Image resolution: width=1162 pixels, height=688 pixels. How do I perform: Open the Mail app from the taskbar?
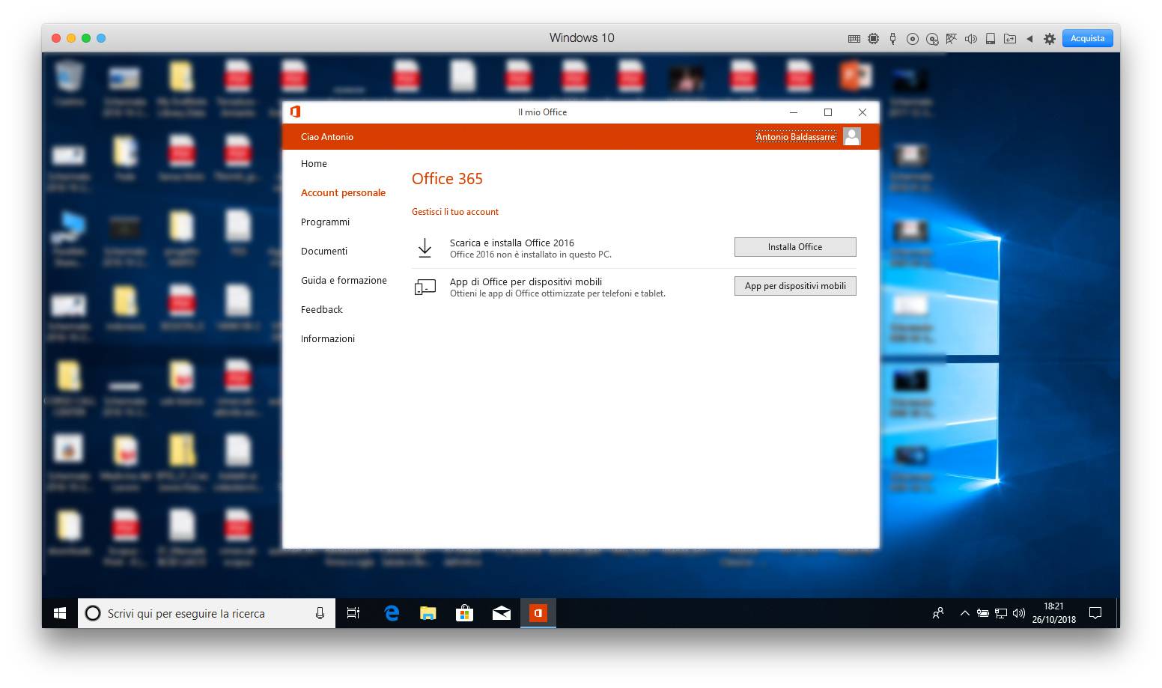click(x=502, y=614)
